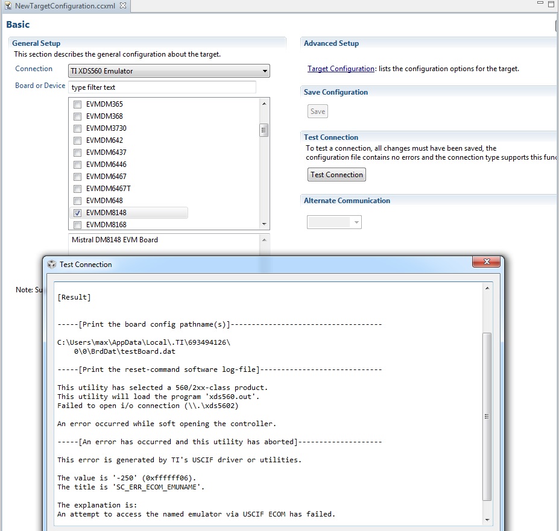Screen dimensions: 559x531
Task: Close the NewTargetConfiguration.ccxml tab
Action: click(x=124, y=6)
